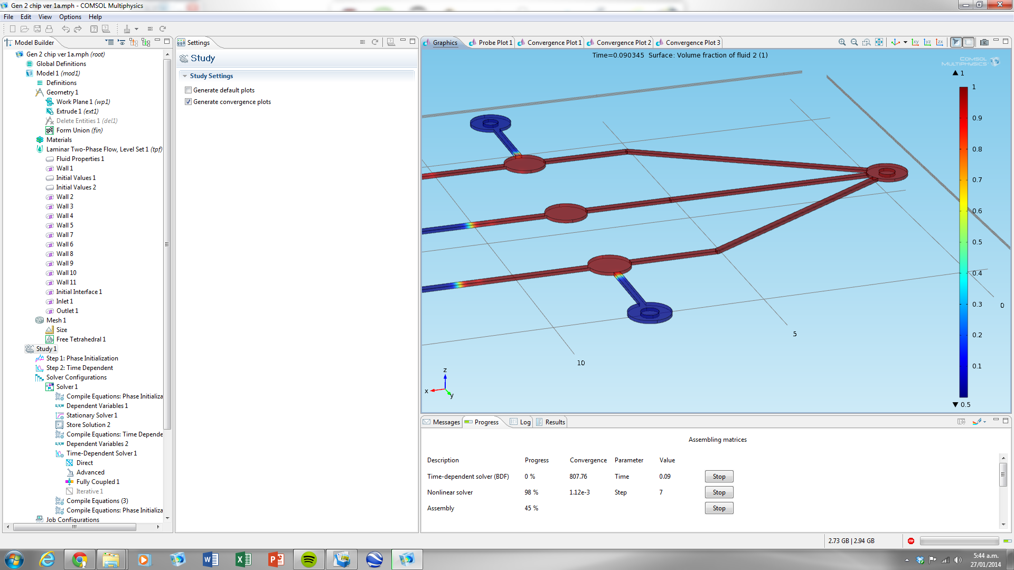1014x570 pixels.
Task: Click the question mark Help toolbar icon
Action: [x=94, y=29]
